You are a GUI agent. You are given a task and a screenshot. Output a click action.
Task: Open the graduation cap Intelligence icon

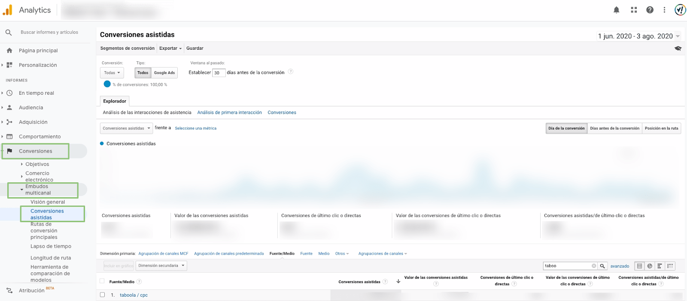click(x=678, y=48)
